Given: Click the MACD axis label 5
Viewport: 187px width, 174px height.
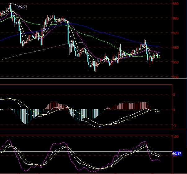Looking at the screenshot, I should point(174,95).
